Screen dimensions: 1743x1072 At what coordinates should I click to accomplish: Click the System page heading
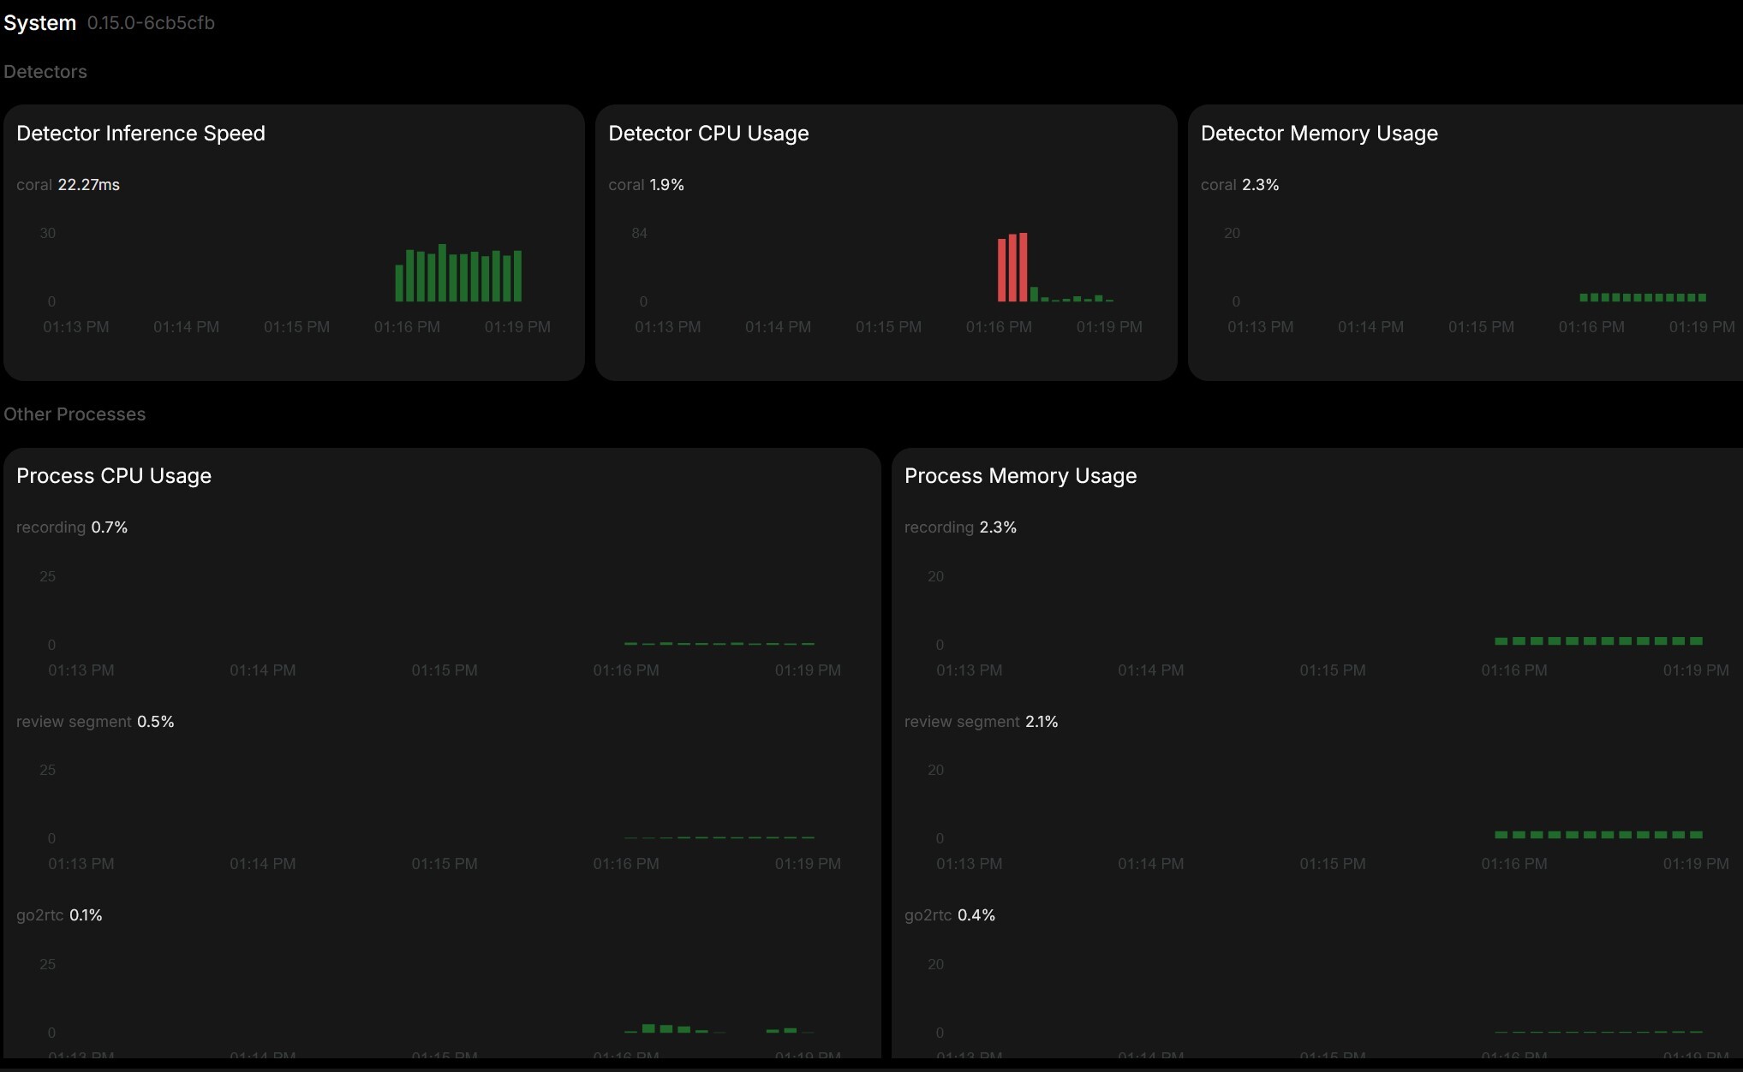pos(39,23)
